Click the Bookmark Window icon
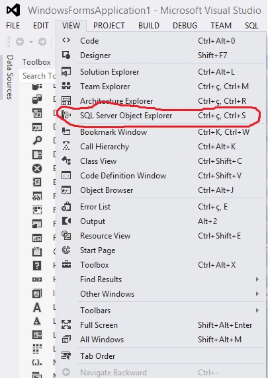Viewport: 268px width, 378px height. tap(66, 132)
